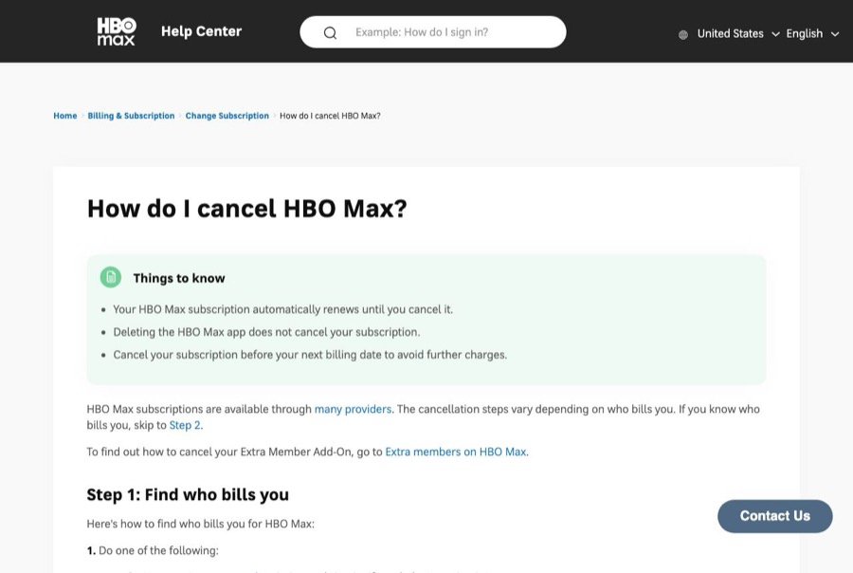This screenshot has height=573, width=853.
Task: Open the United States region dropdown
Action: pos(738,34)
